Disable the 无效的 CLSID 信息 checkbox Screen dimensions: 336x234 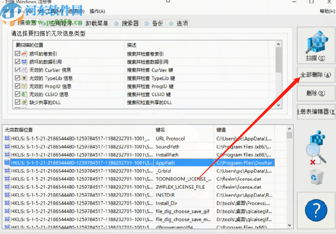pyautogui.click(x=17, y=94)
